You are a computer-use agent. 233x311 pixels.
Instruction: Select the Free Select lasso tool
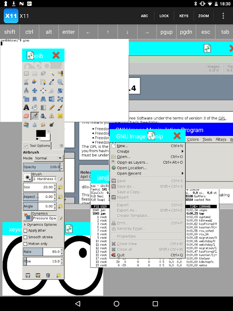tap(43, 73)
